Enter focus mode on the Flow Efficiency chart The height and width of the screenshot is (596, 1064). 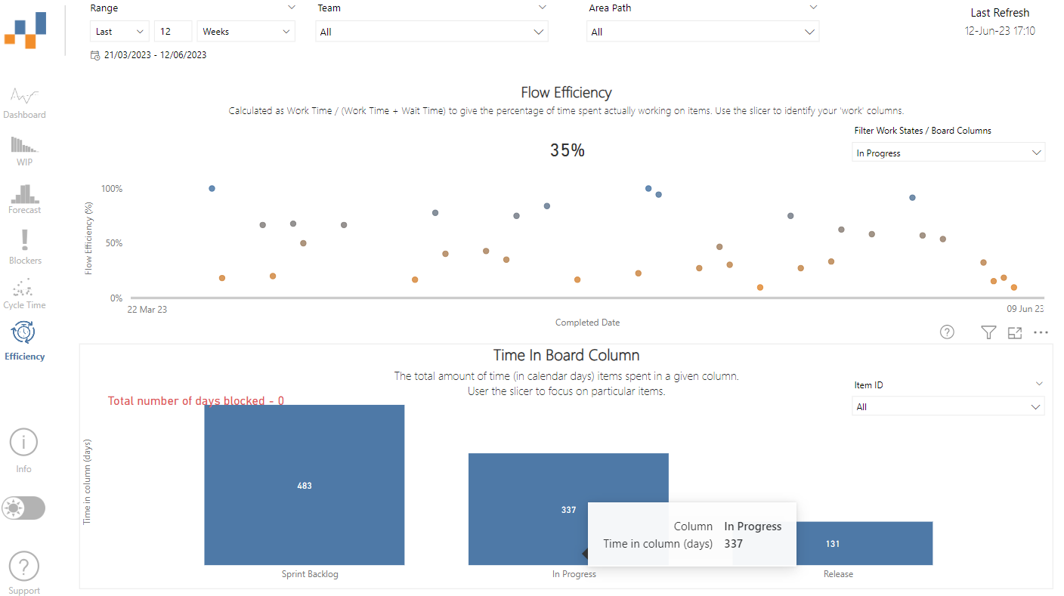tap(1015, 332)
